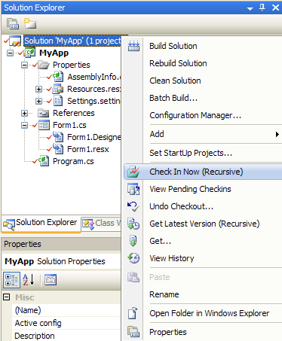Collapse the Misc category in Properties
The width and height of the screenshot is (282, 341).
point(7,297)
